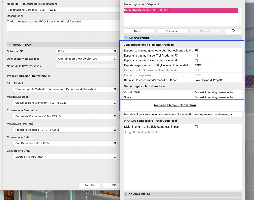This screenshot has width=254, height=200.
Task: Enable 'Esporta la geometria dei Tipi Prodotto IFC'
Action: pyautogui.click(x=196, y=56)
